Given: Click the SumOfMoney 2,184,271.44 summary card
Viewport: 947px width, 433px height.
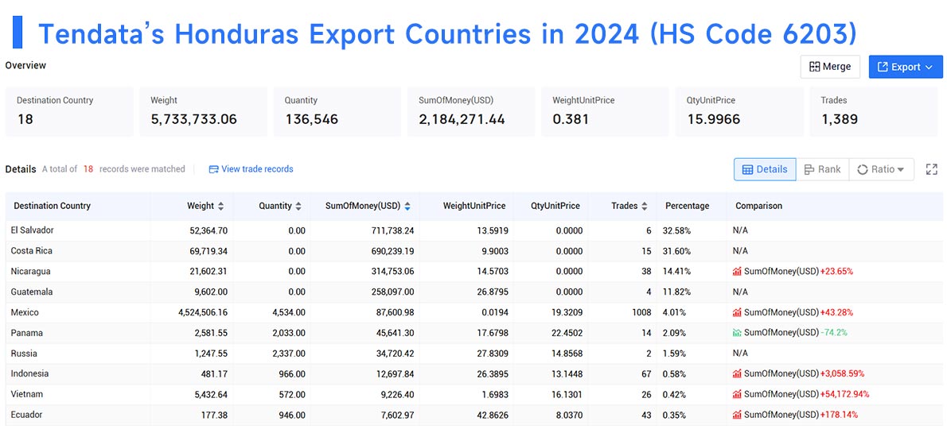Looking at the screenshot, I should 471,111.
